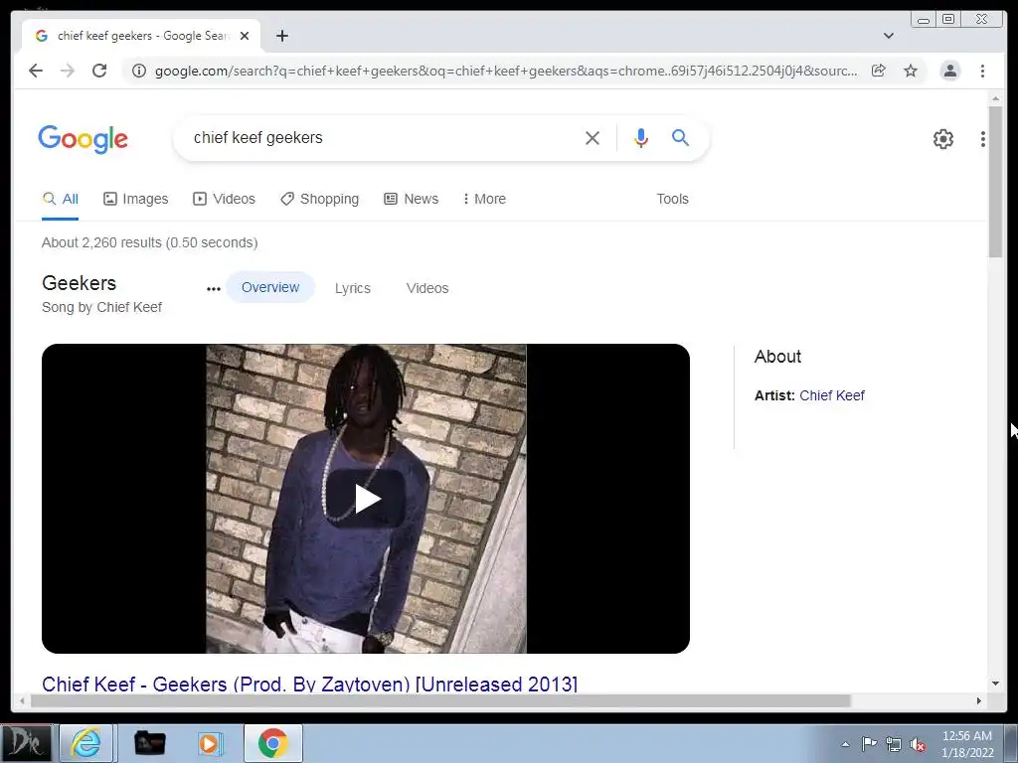Click the vertical scrollbar thumb
Viewport: 1018px width, 763px height.
995,182
